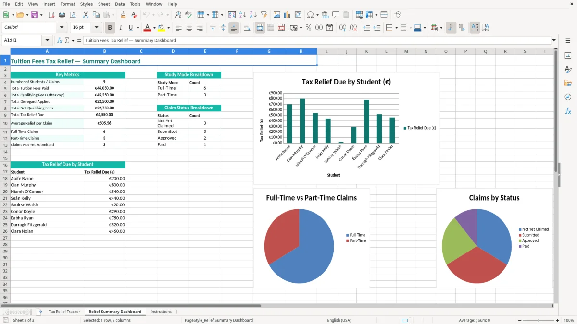Toggle Right-to-Left text direction
The width and height of the screenshot is (577, 324).
[x=462, y=28]
